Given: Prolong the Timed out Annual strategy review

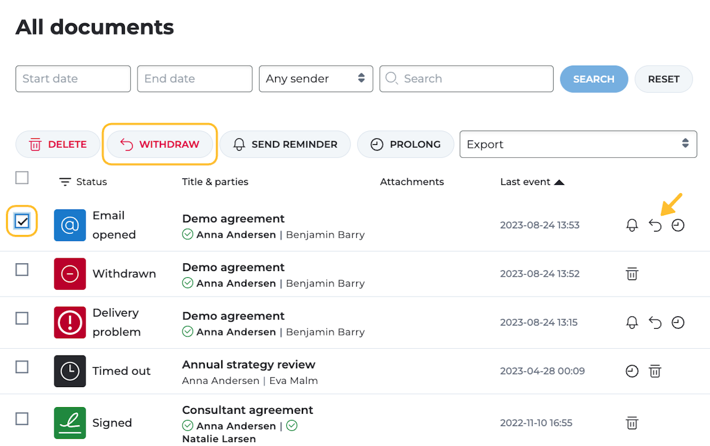Looking at the screenshot, I should point(632,371).
